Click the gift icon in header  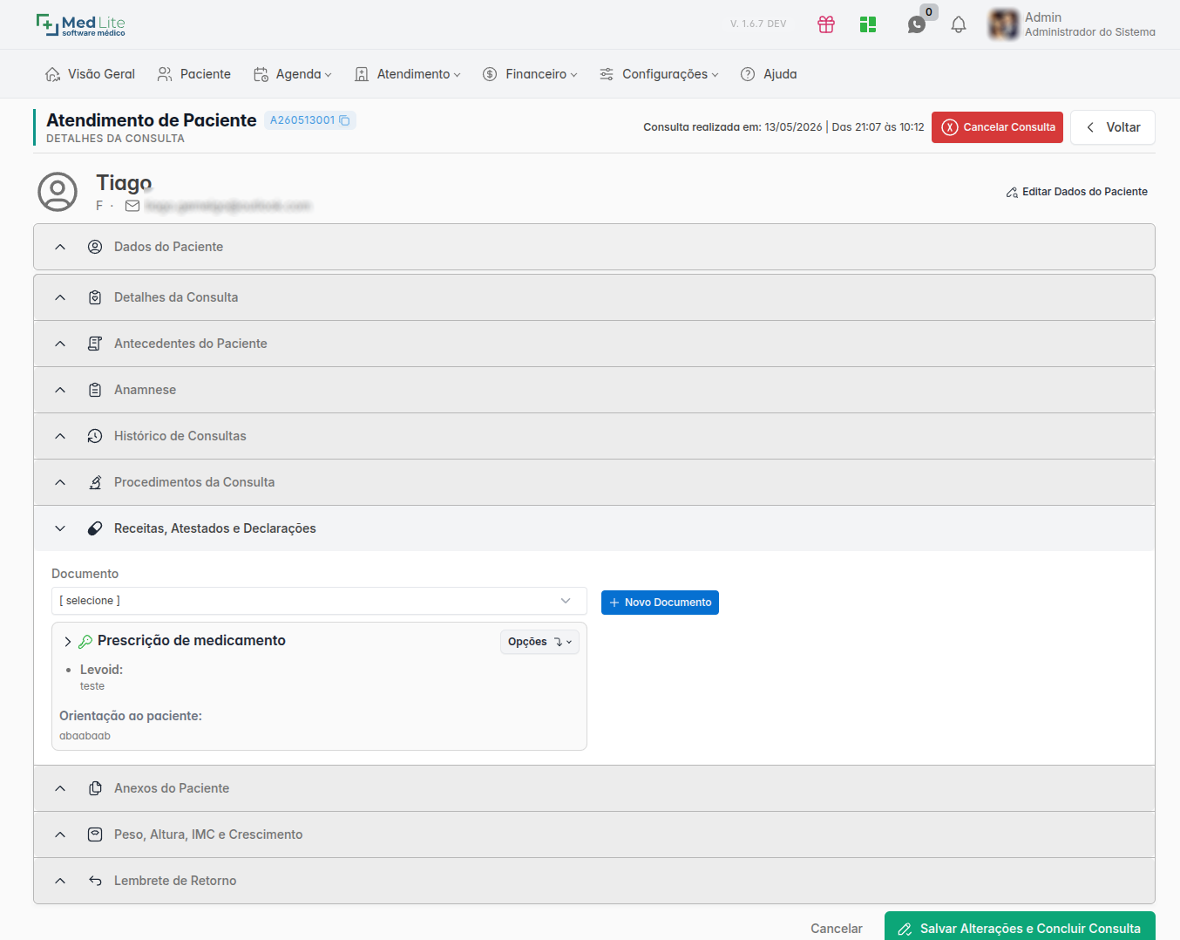826,24
